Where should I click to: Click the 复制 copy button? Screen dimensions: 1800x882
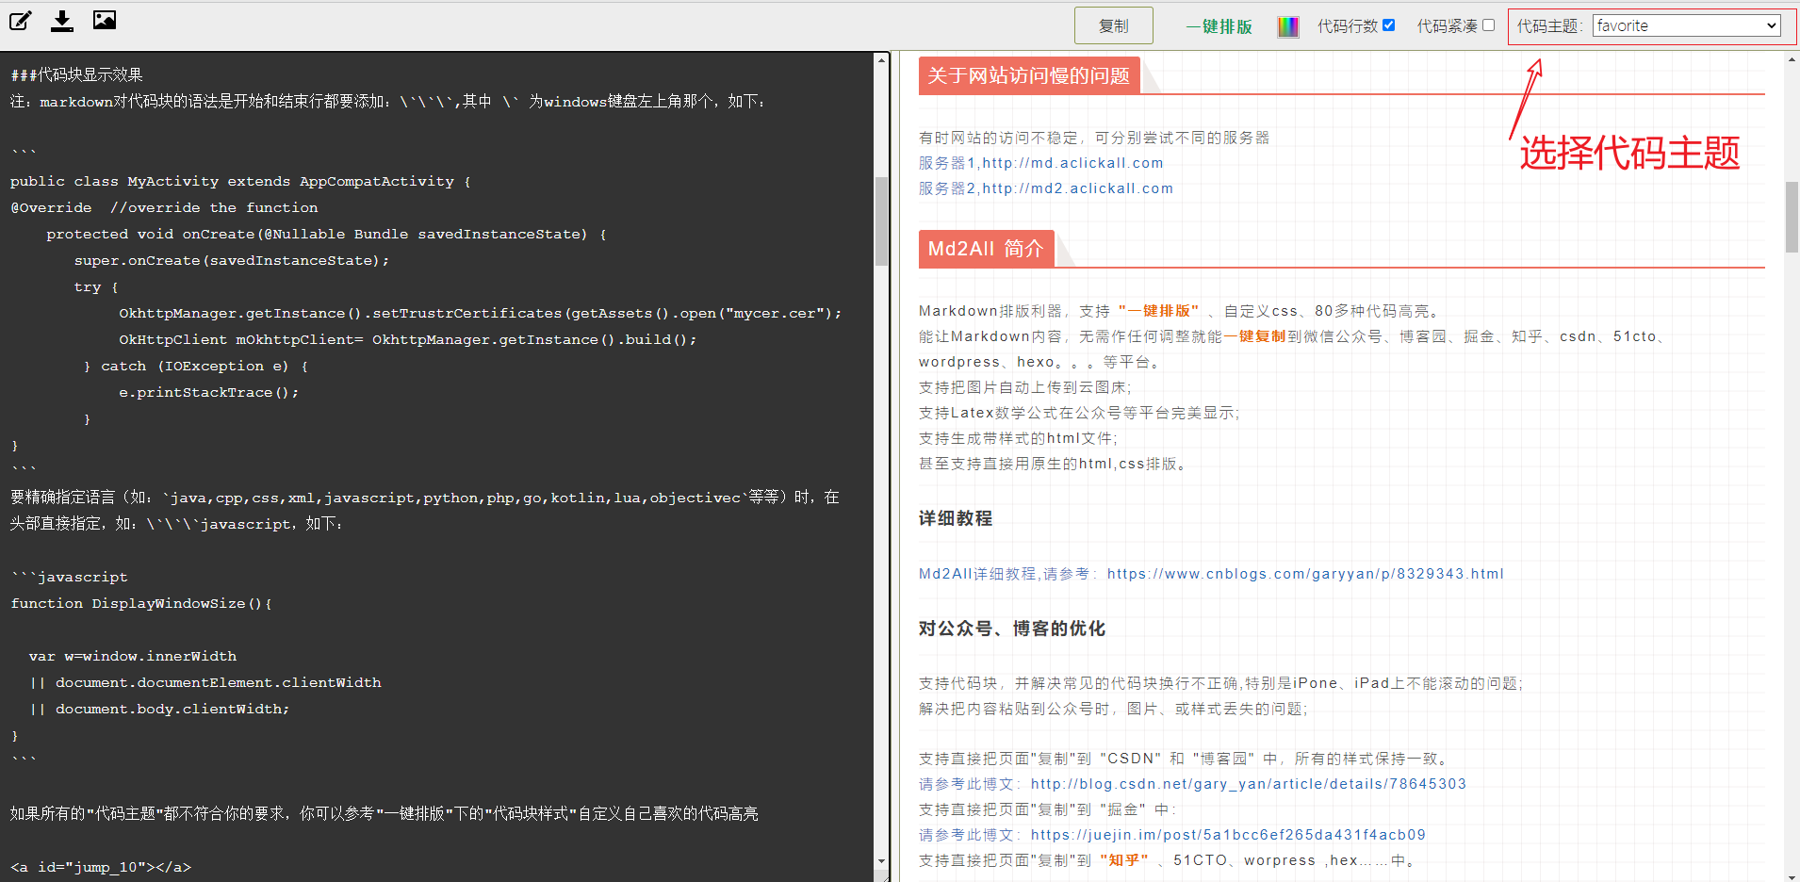point(1114,25)
